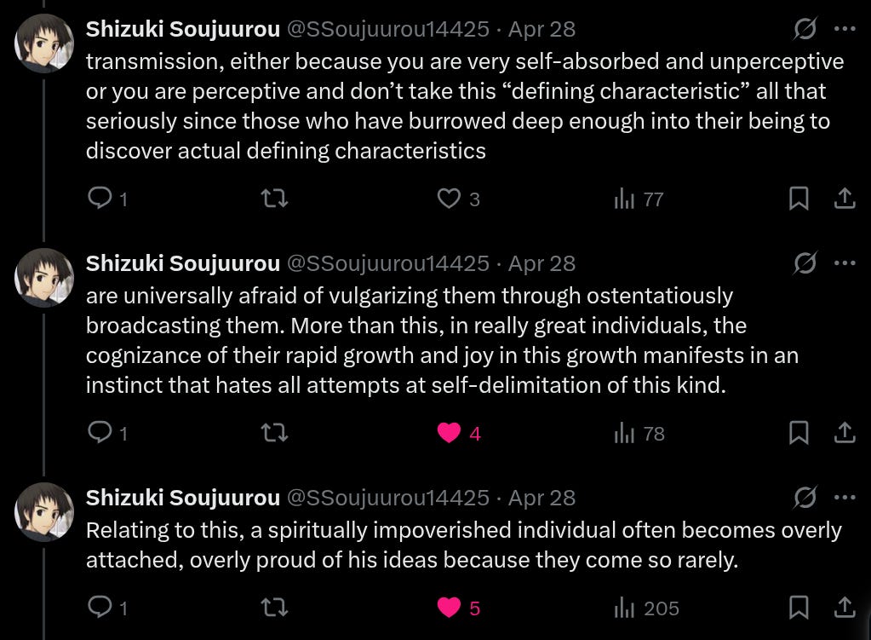Unlike the tweet with 5 likes
The width and height of the screenshot is (871, 640).
[x=449, y=608]
